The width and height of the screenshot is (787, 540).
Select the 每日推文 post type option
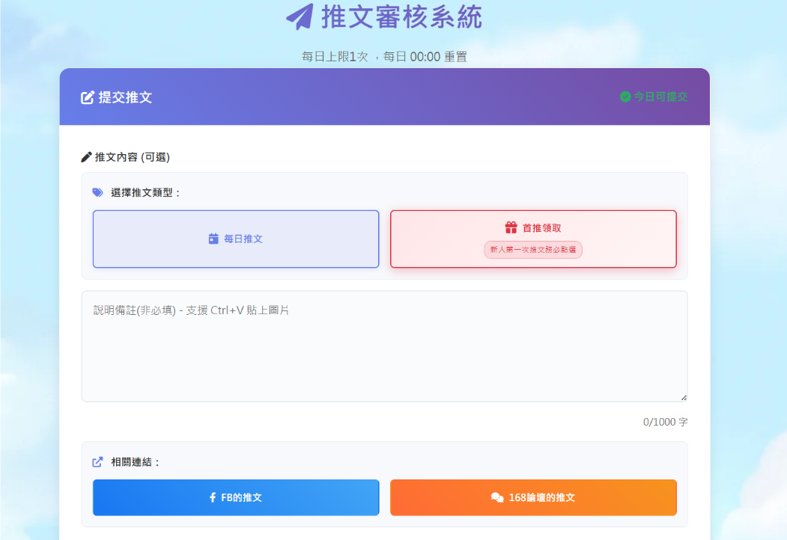click(x=236, y=239)
